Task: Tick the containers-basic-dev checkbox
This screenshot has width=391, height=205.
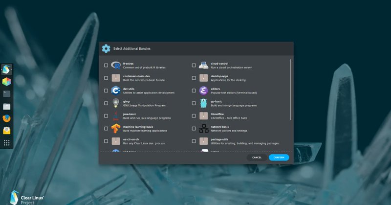Action: (106, 78)
